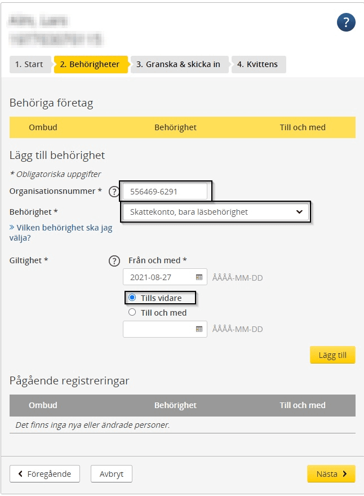This screenshot has width=364, height=496.
Task: Click the Från och med date field
Action: [165, 277]
